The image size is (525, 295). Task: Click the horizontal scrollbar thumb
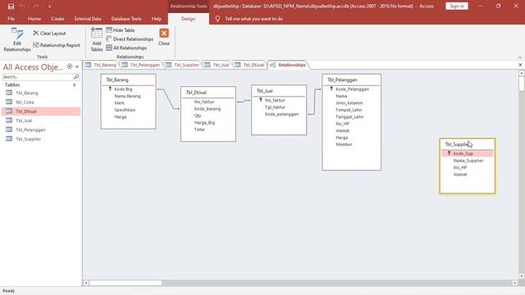[x=126, y=283]
